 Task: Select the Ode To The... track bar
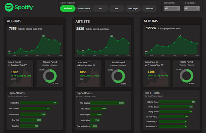[x=177, y=102]
